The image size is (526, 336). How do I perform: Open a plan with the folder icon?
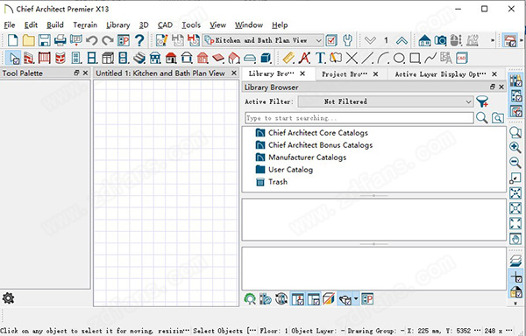click(x=29, y=40)
